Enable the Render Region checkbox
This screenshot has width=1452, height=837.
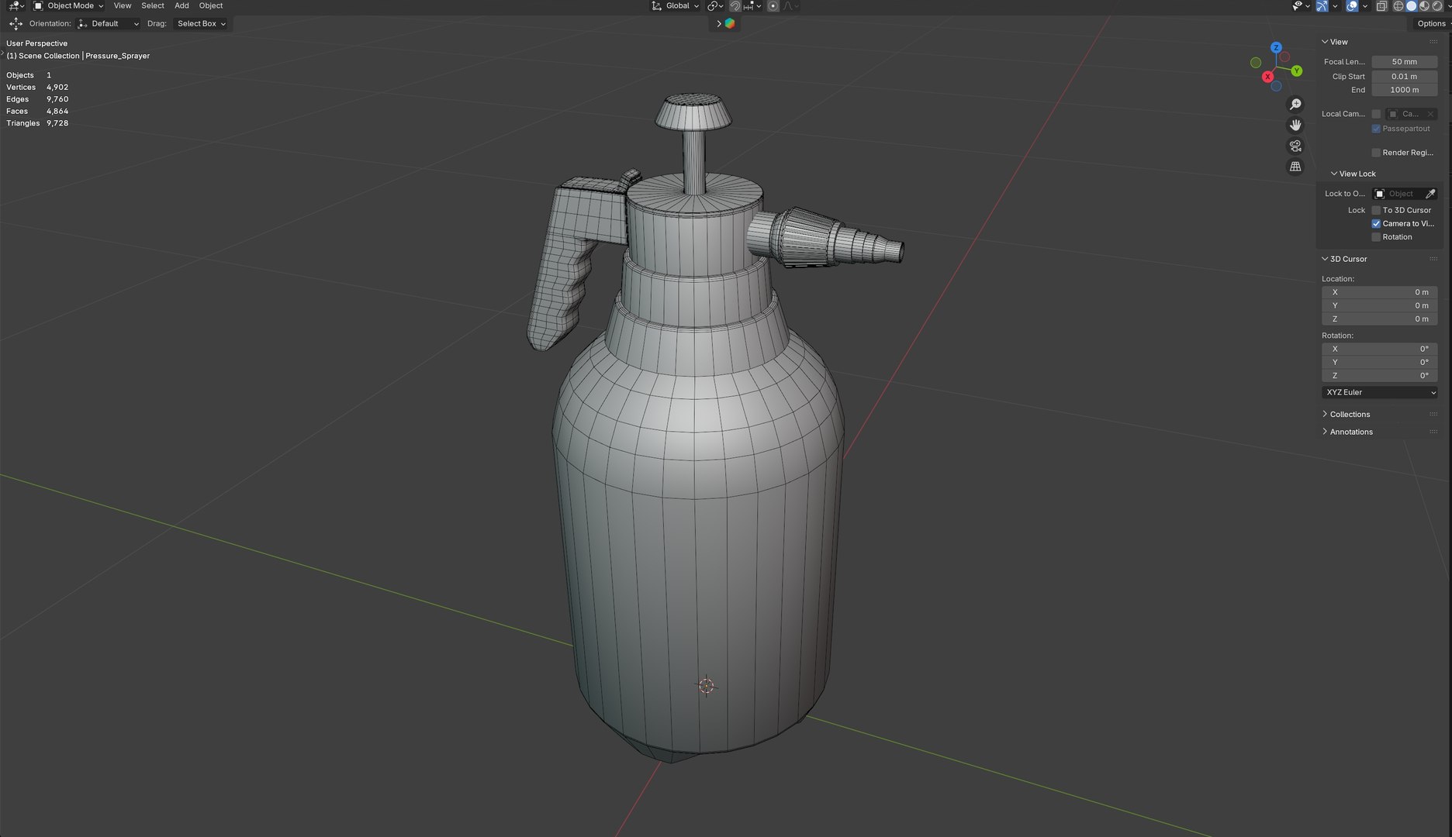(x=1376, y=153)
